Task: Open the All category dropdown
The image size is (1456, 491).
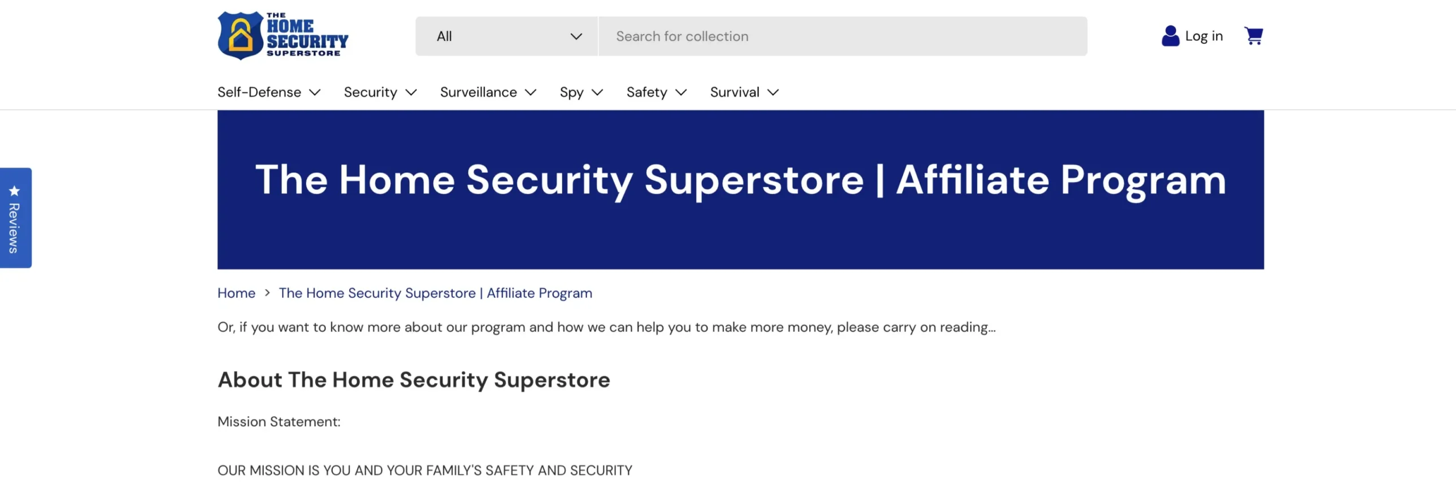Action: pos(506,36)
